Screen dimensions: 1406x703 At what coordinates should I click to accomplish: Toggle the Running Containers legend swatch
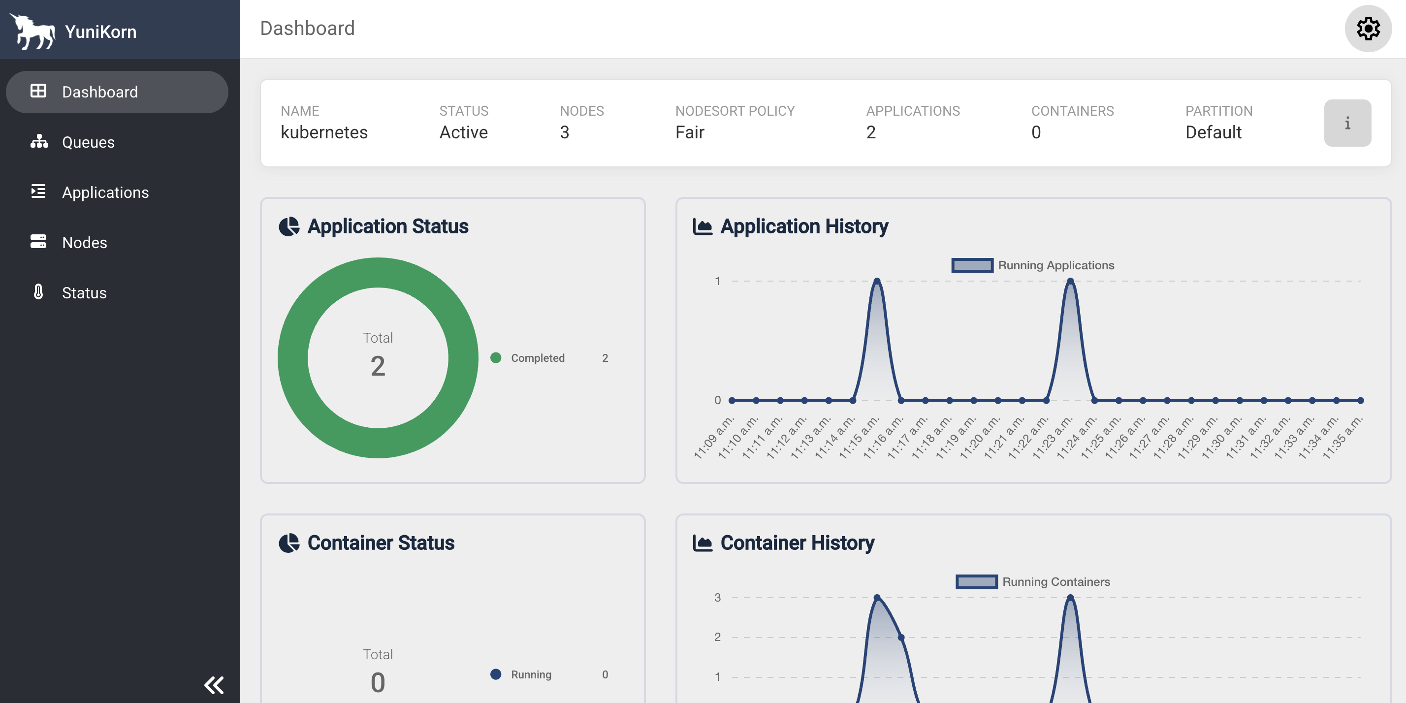click(976, 582)
